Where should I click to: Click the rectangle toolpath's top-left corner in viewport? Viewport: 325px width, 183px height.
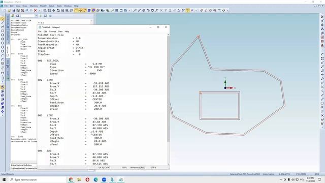[x=200, y=93]
